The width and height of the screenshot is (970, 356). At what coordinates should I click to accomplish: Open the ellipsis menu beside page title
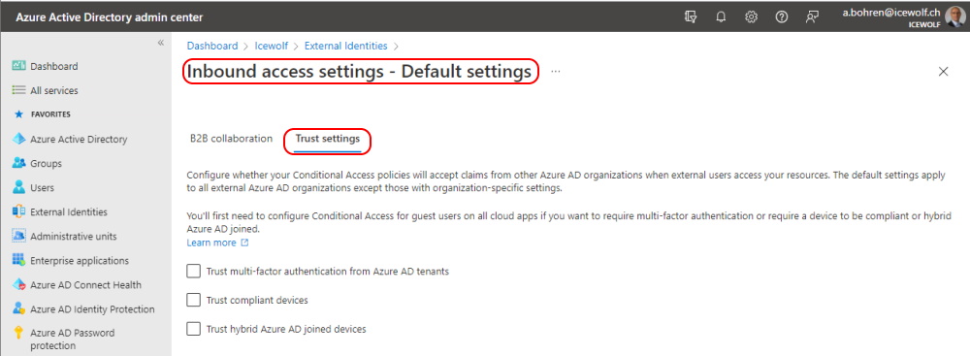556,71
